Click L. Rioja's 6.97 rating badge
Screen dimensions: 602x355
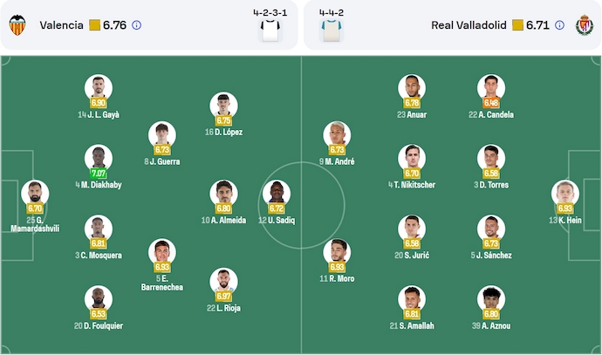223,297
